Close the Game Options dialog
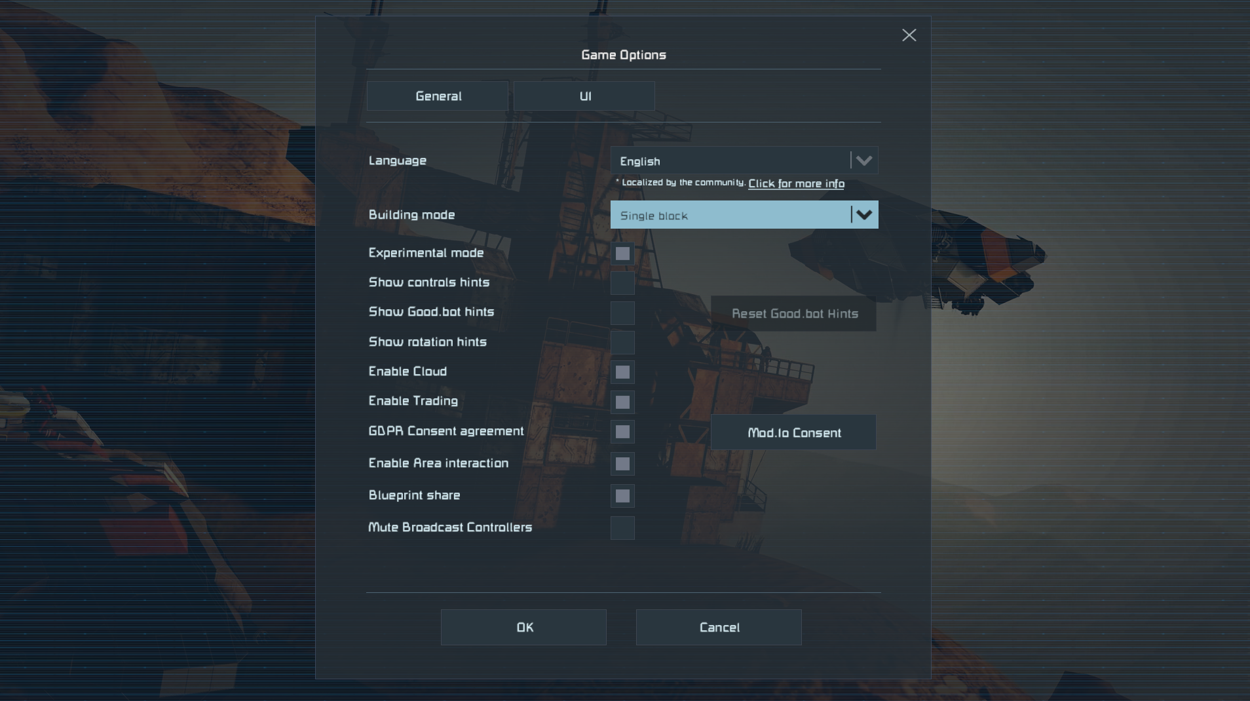 pyautogui.click(x=909, y=35)
